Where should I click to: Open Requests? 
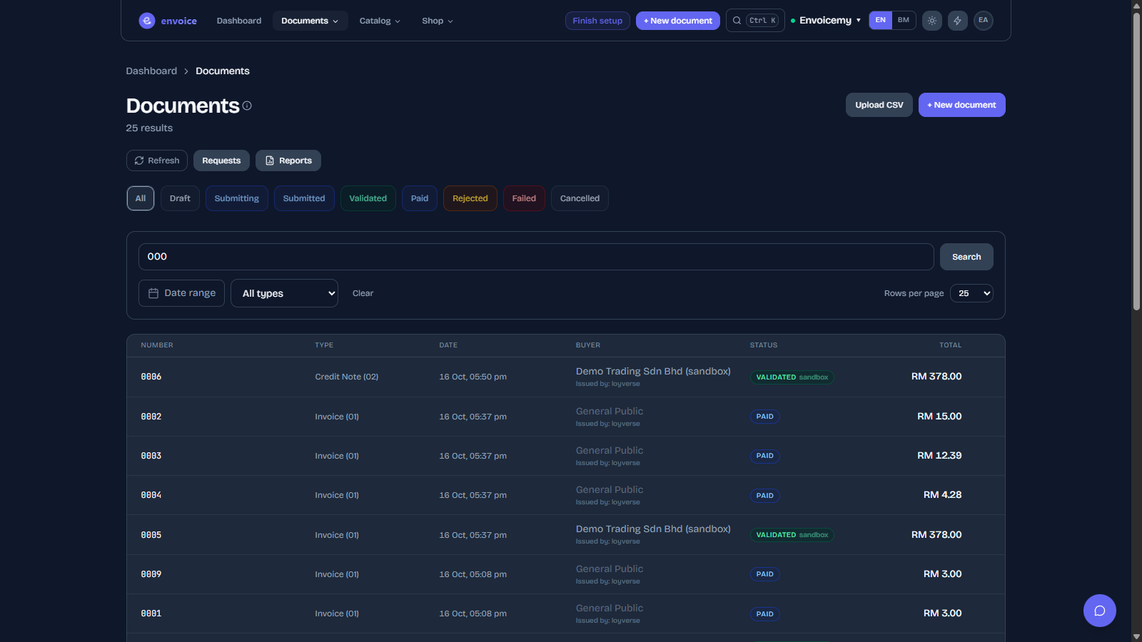[221, 160]
